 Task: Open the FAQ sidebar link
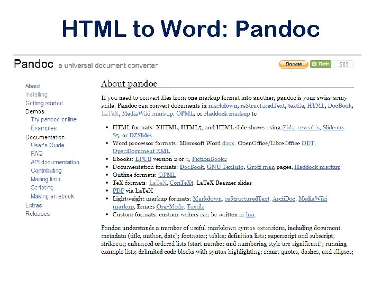coord(37,154)
